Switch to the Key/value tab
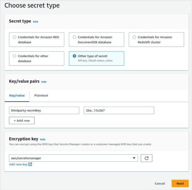 pyautogui.click(x=17, y=95)
